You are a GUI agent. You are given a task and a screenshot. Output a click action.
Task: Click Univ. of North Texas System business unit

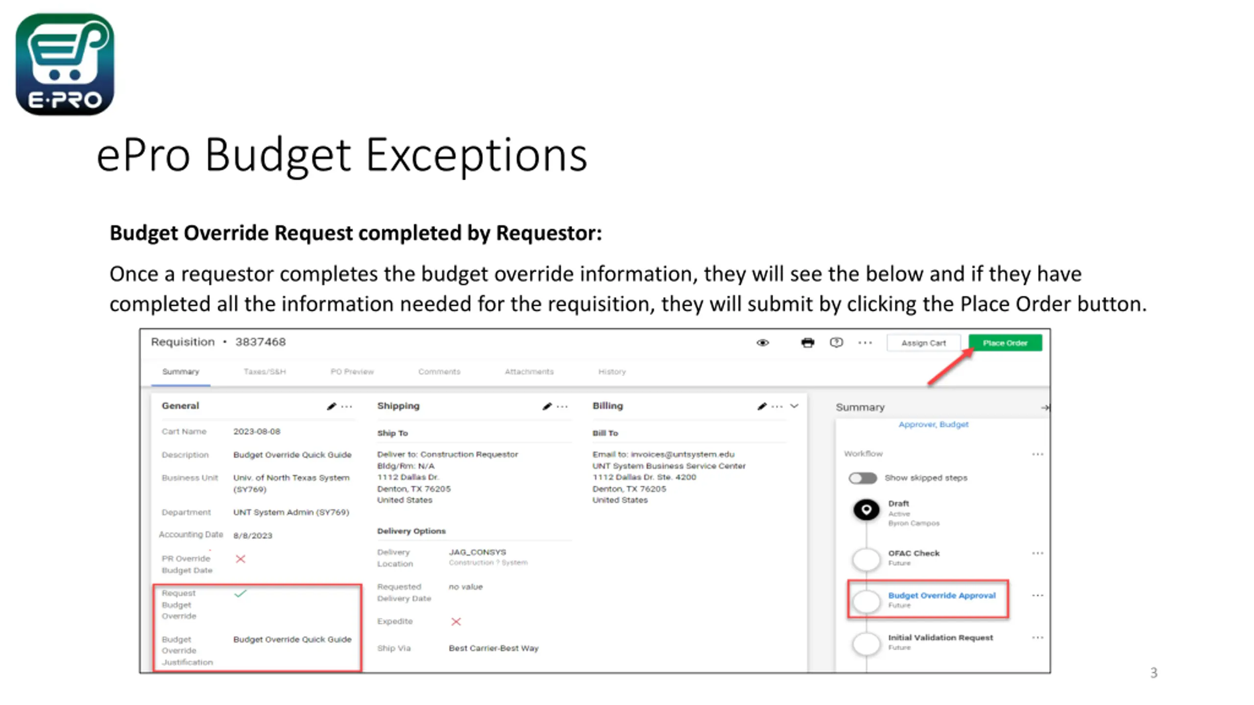(291, 483)
